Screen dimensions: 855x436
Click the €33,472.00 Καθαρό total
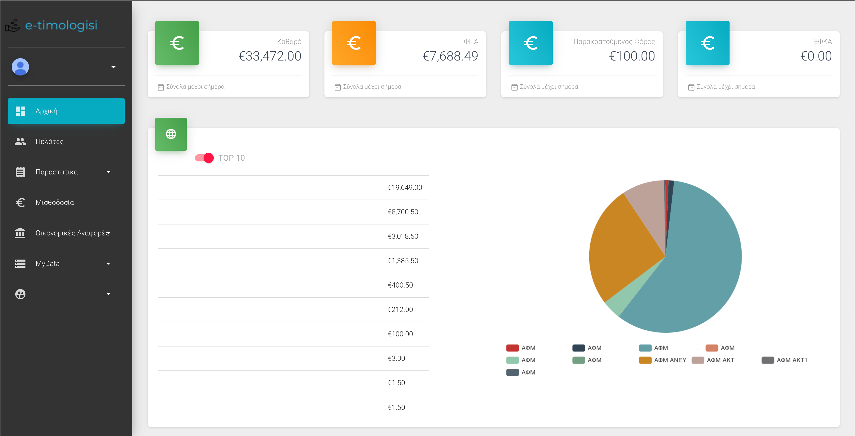pyautogui.click(x=270, y=56)
